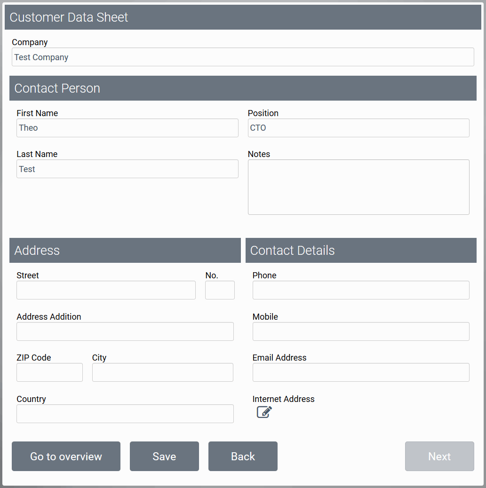
Task: Select the Last Name text field
Action: [x=127, y=169]
